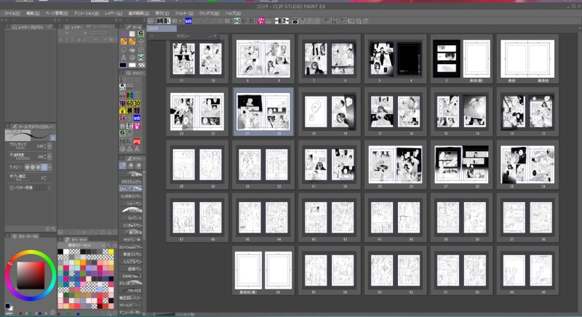Image resolution: width=582 pixels, height=317 pixels.
Task: Open the 標準カラーセット dropdown
Action: [x=82, y=246]
